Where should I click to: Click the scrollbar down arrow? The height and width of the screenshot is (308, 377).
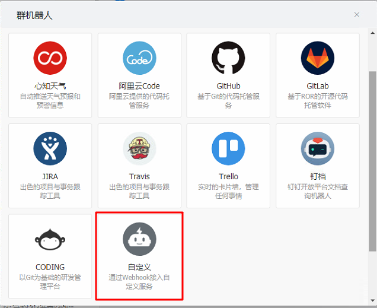tap(373, 300)
